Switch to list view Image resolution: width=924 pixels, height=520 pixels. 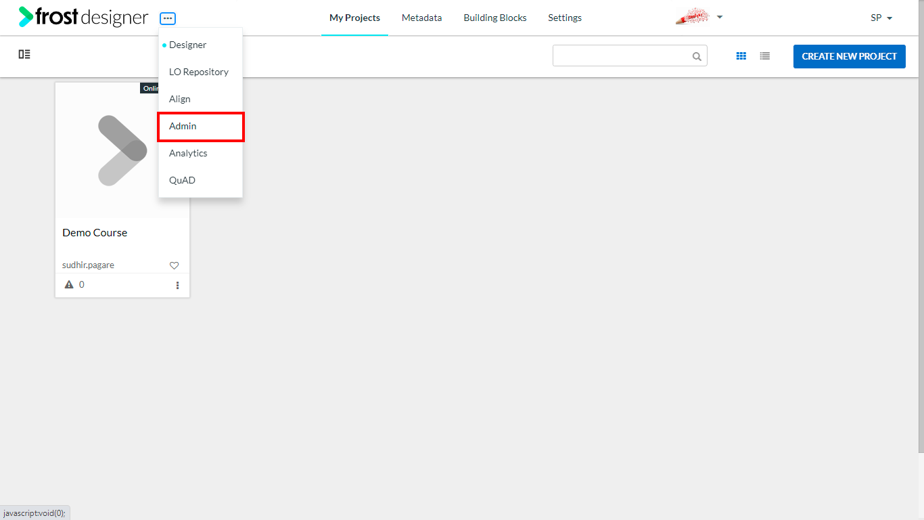[x=765, y=56]
